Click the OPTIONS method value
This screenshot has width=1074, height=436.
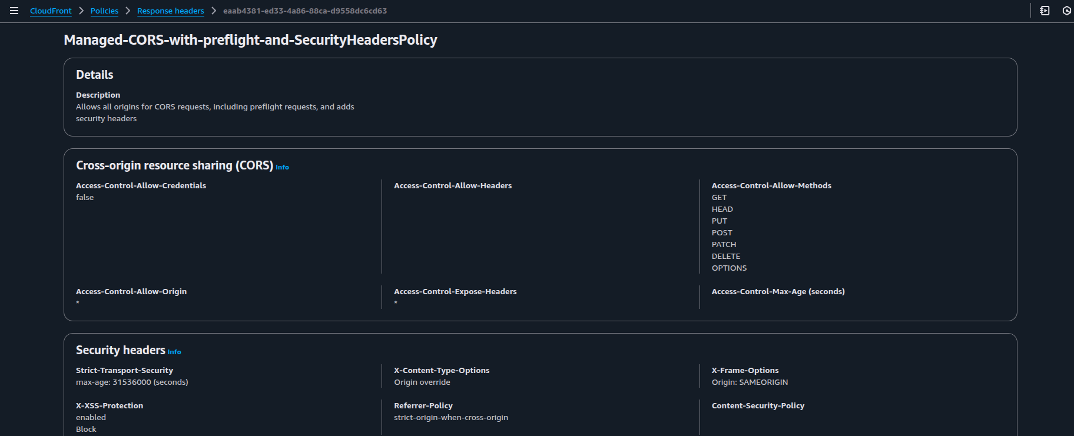[729, 268]
